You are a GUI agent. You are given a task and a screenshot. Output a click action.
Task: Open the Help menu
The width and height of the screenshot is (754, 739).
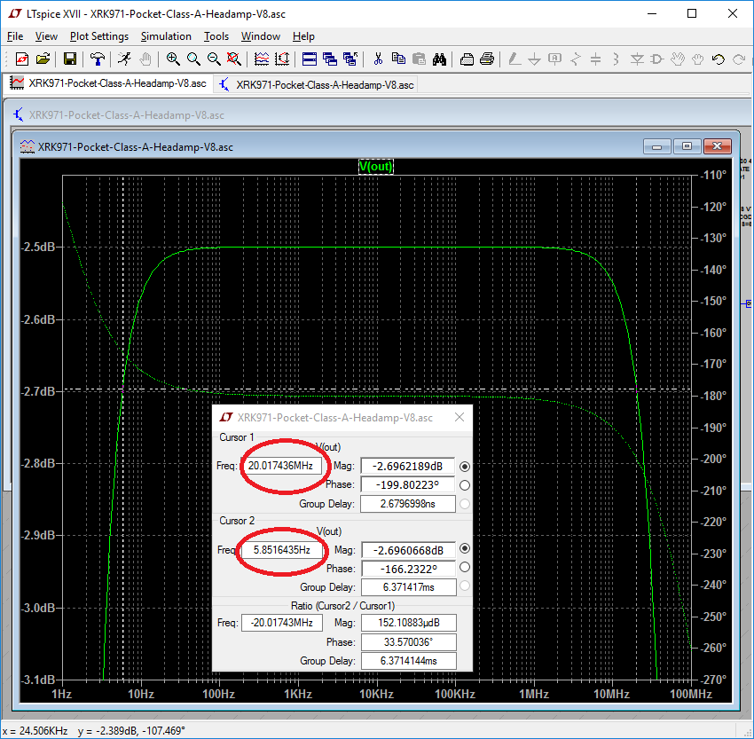tap(303, 36)
